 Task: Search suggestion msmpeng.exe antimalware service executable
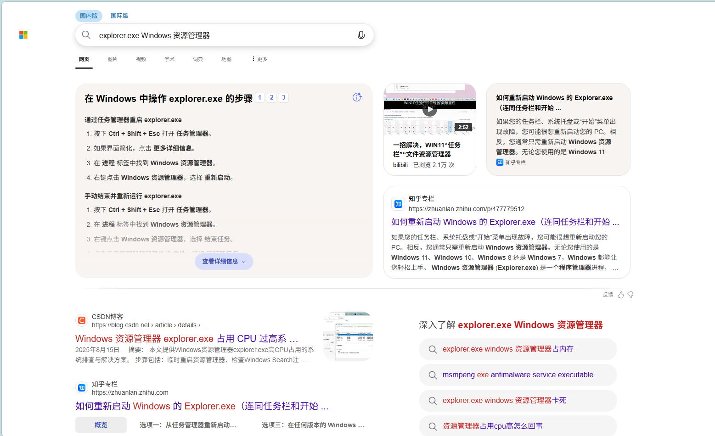[x=518, y=375]
